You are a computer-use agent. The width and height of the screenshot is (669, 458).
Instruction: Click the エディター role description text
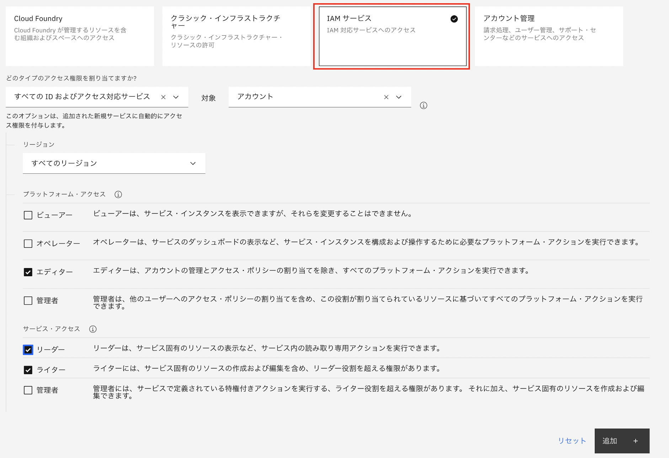311,271
